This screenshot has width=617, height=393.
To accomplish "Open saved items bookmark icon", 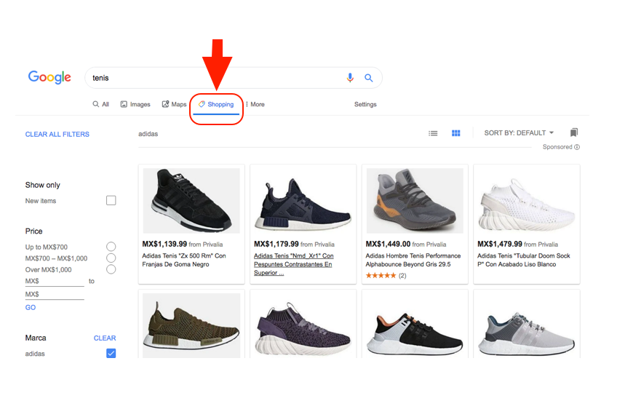I will pyautogui.click(x=574, y=132).
